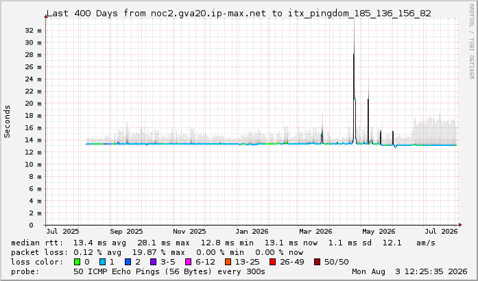The width and height of the screenshot is (478, 281).
Task: Click the '32 m' y-axis tick label
Action: click(33, 30)
